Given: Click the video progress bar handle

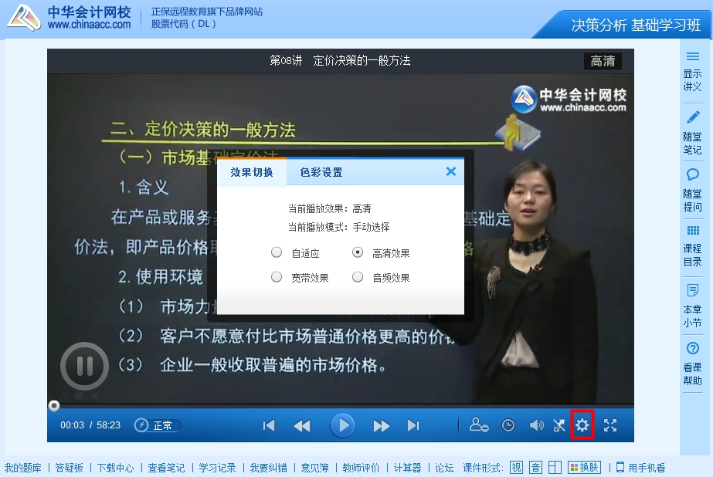Looking at the screenshot, I should click(x=54, y=406).
